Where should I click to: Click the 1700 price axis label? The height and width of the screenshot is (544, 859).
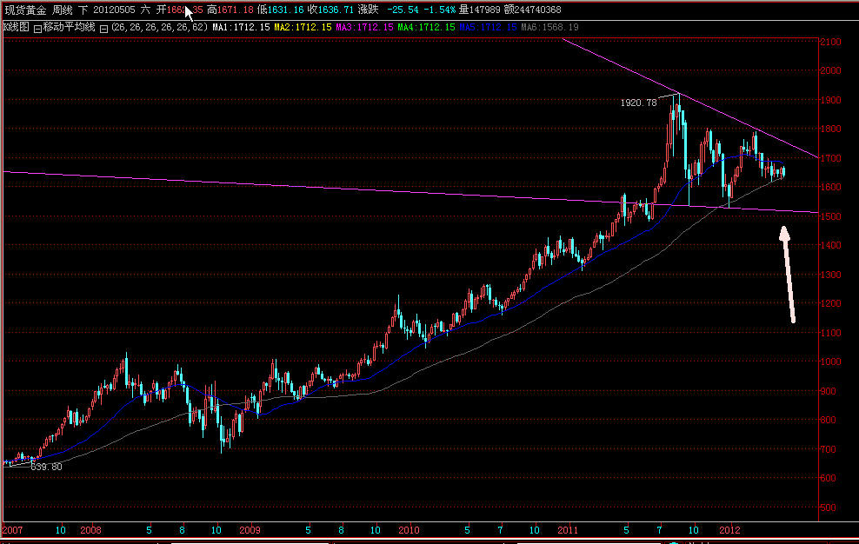click(830, 158)
